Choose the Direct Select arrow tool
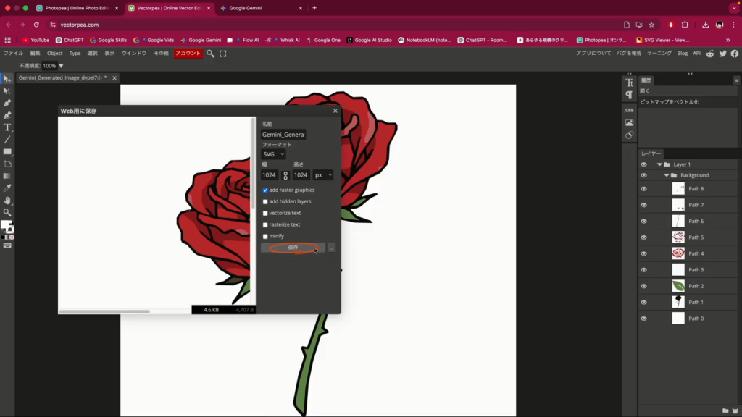The width and height of the screenshot is (742, 417). click(x=7, y=90)
